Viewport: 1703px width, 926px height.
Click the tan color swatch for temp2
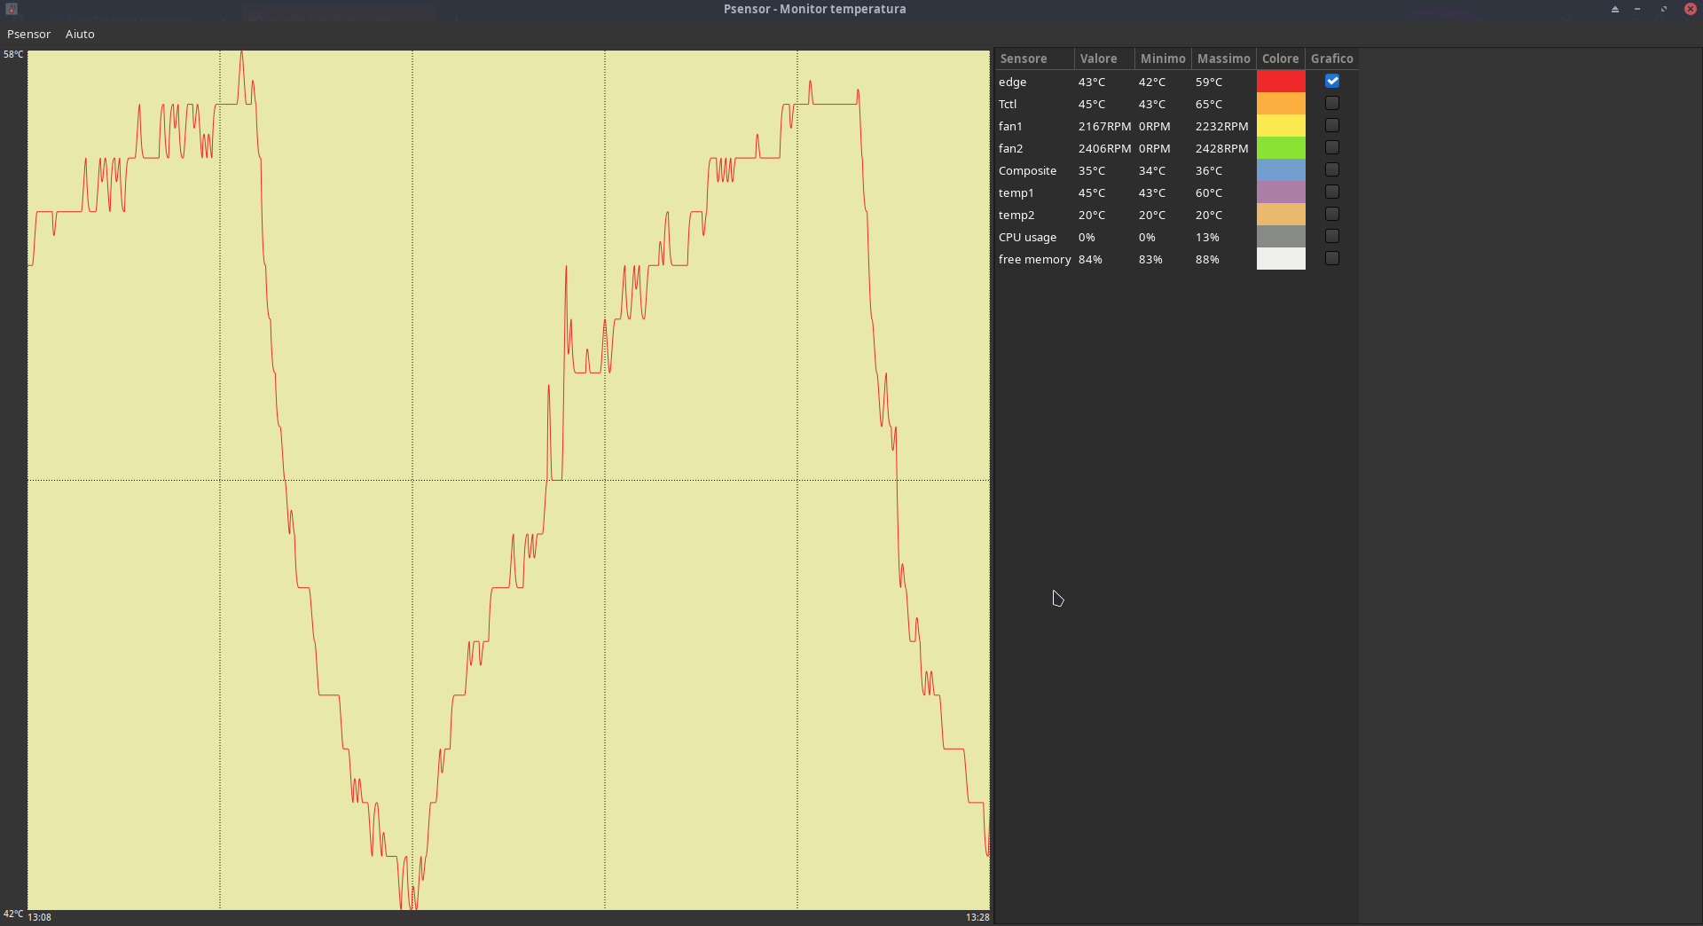(1281, 214)
